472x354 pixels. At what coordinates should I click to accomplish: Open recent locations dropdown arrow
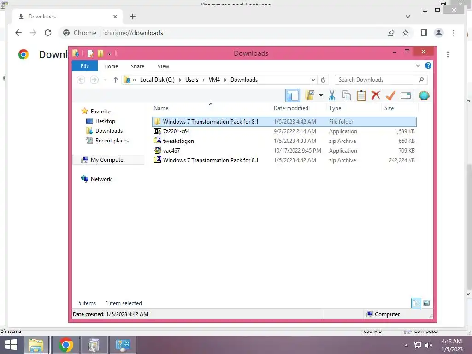point(105,80)
